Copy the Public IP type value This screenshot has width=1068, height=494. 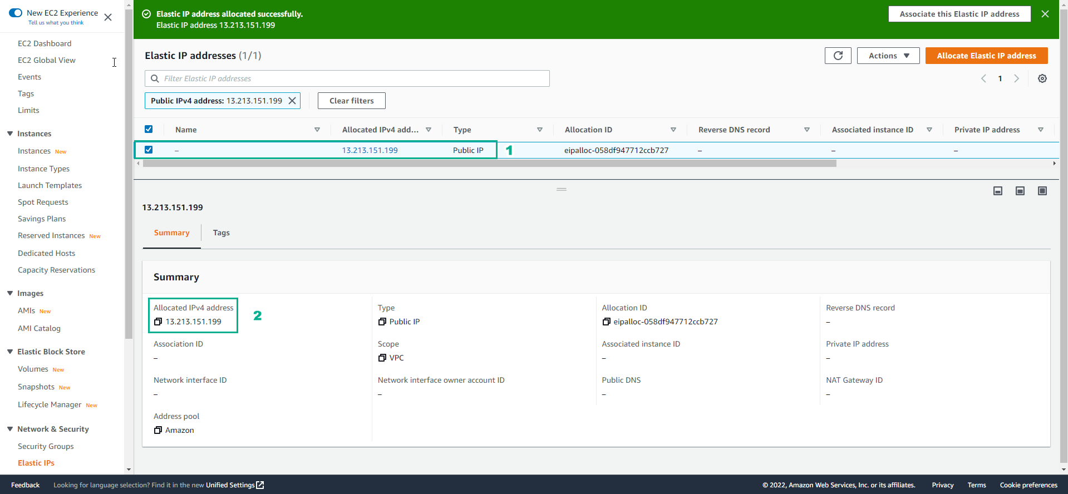[382, 322]
